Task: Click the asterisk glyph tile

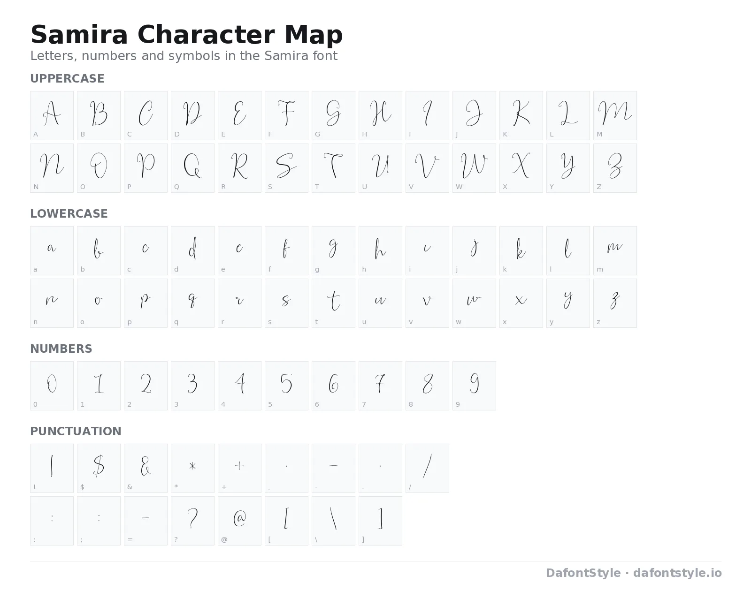Action: click(192, 468)
